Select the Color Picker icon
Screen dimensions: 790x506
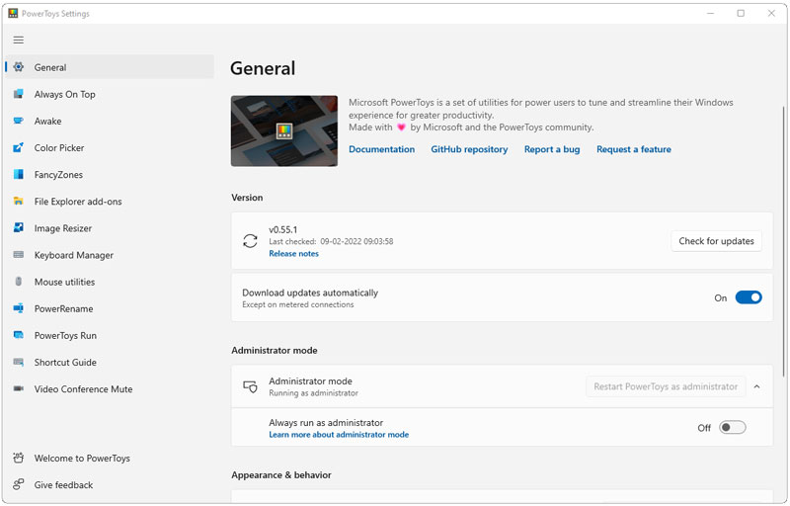pos(18,147)
